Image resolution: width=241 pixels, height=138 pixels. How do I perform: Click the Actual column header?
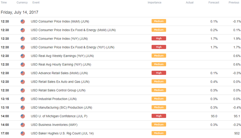point(190,2)
